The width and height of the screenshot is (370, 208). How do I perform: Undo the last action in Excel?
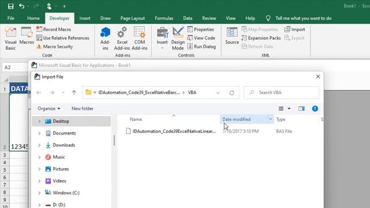click(21, 6)
